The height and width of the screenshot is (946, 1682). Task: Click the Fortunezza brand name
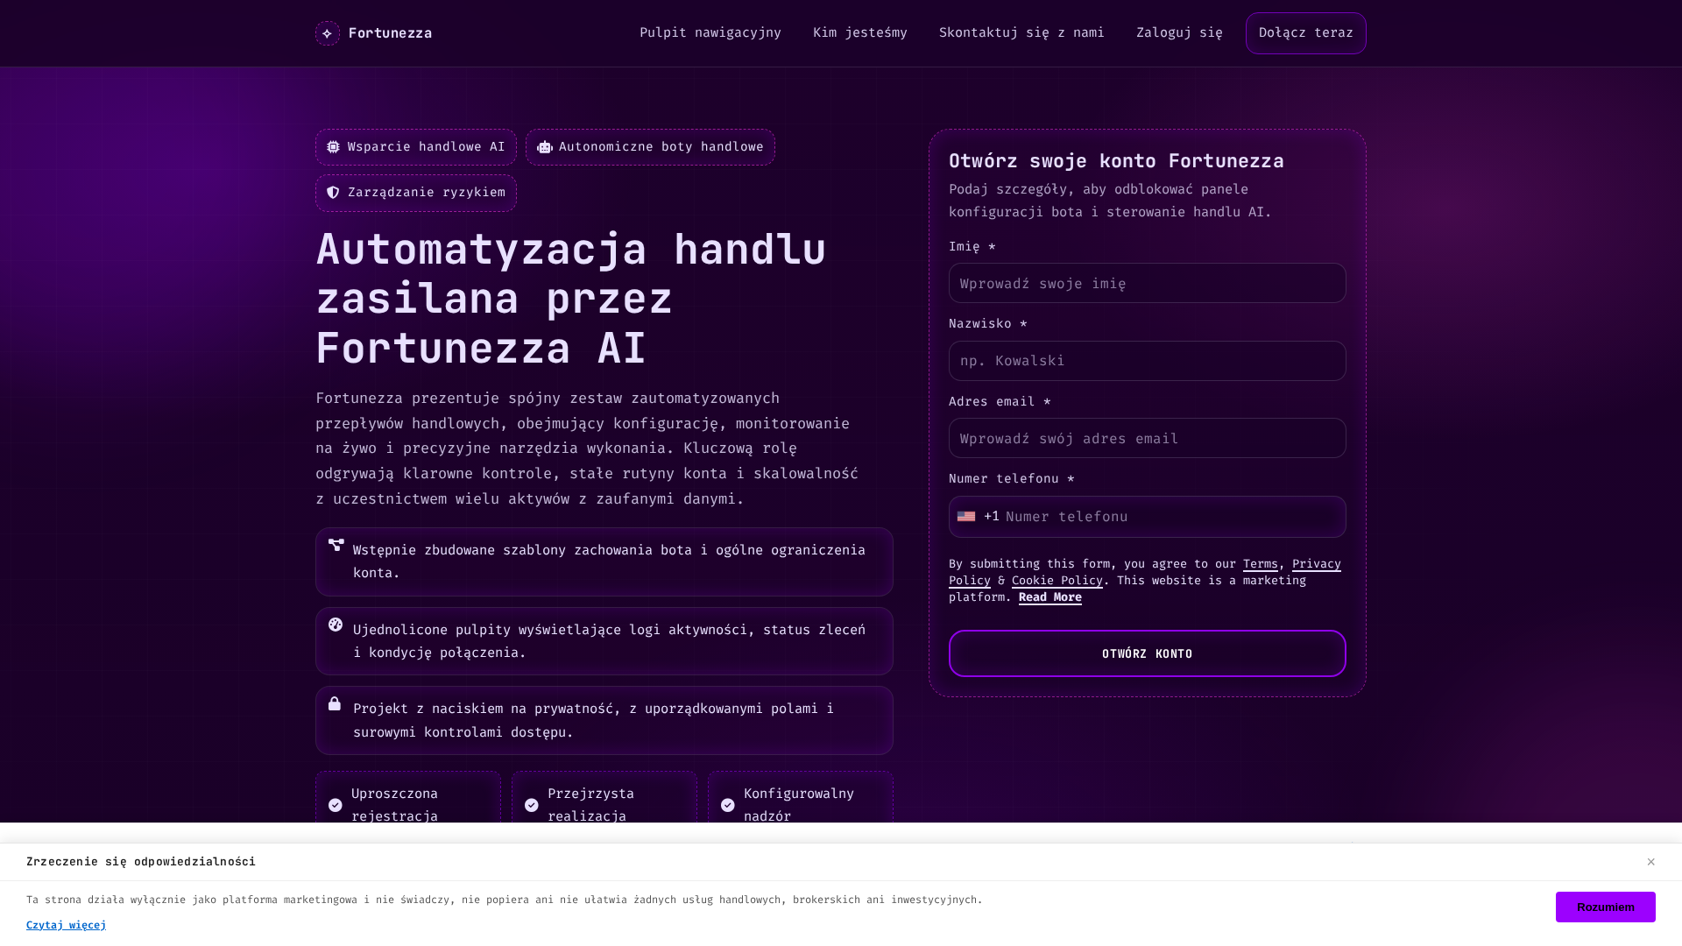coord(390,33)
